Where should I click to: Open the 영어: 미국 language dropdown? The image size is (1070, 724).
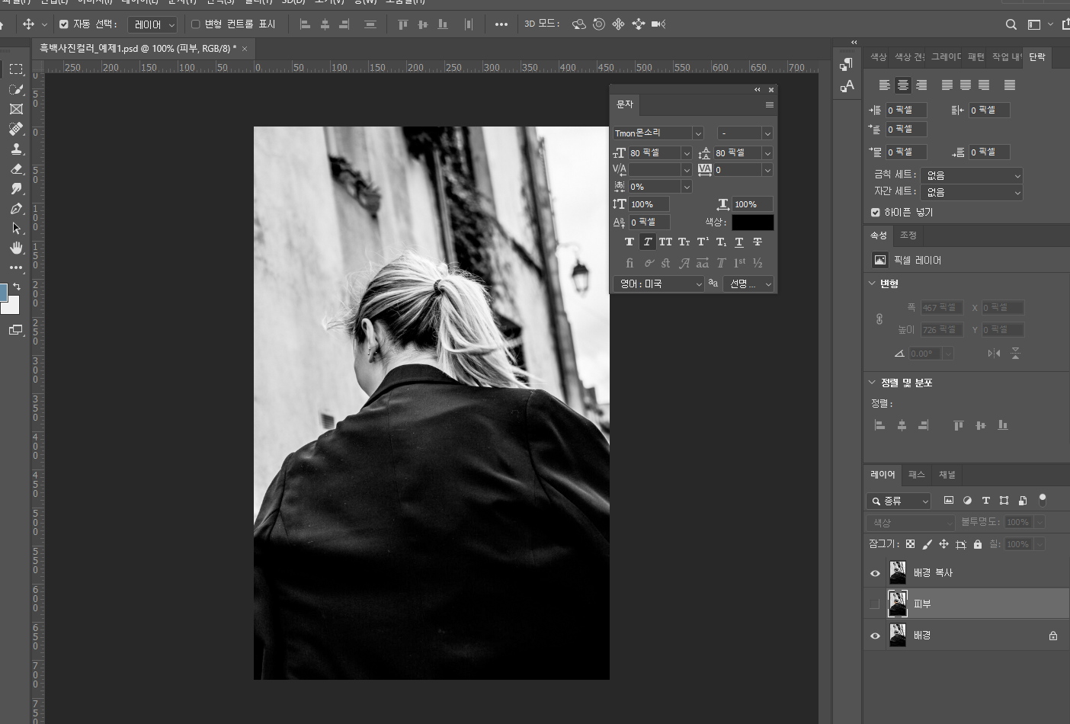(x=658, y=284)
